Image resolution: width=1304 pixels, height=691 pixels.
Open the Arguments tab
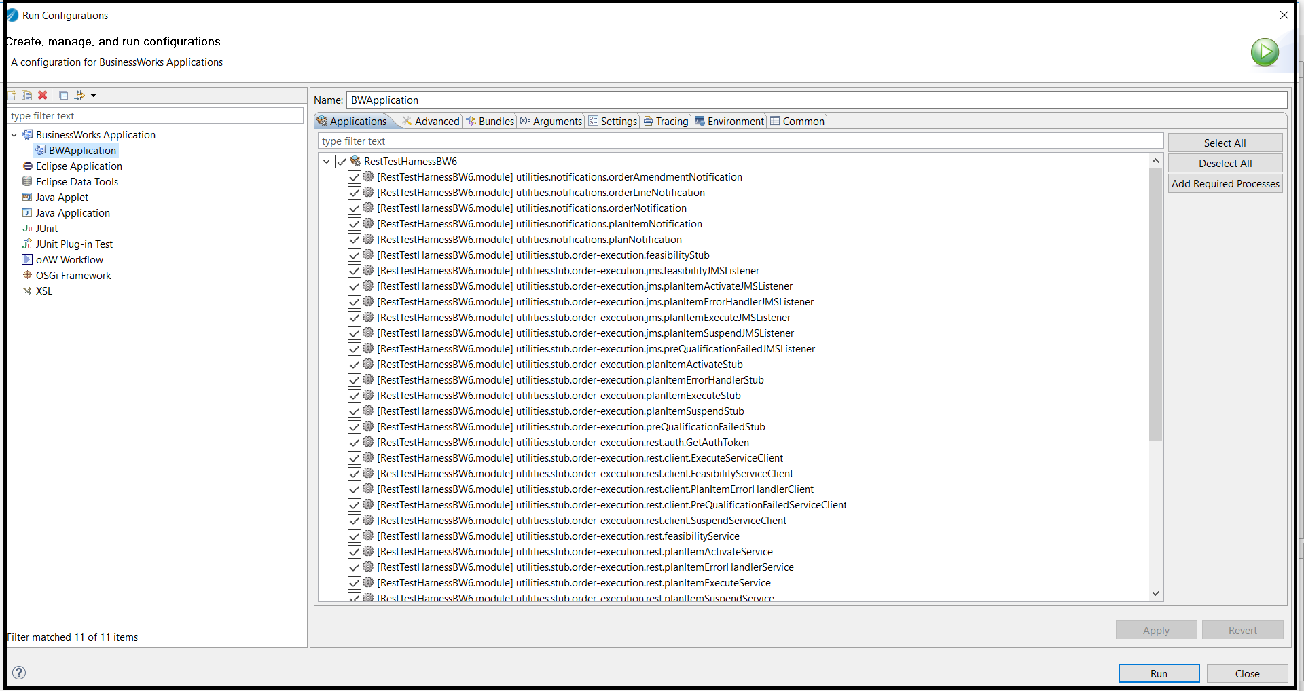pos(551,121)
